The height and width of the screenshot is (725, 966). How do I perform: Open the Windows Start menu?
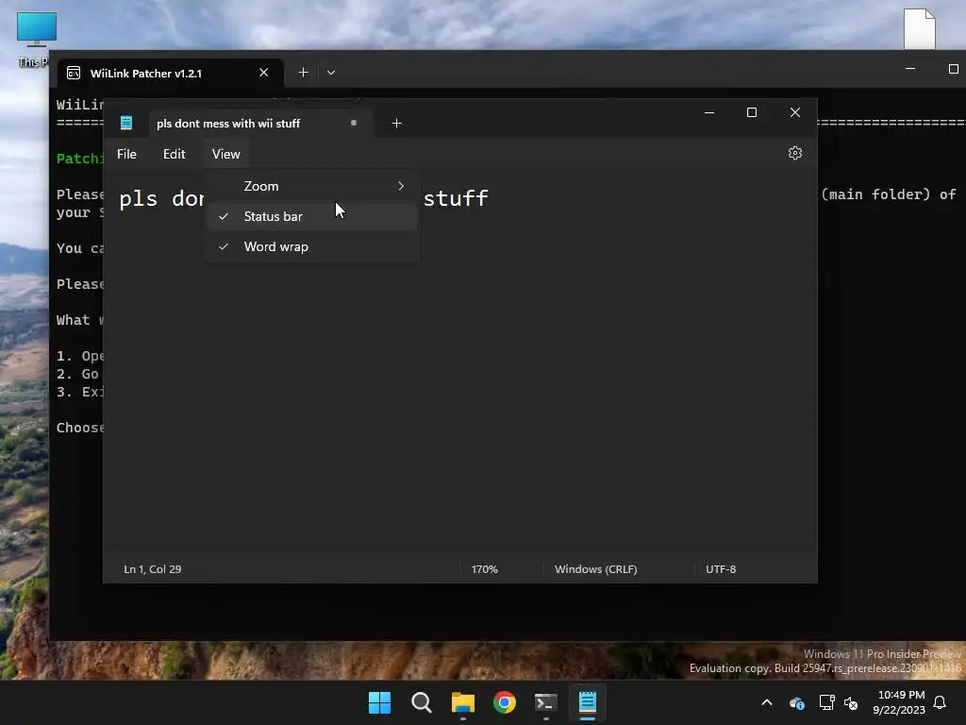click(x=379, y=702)
